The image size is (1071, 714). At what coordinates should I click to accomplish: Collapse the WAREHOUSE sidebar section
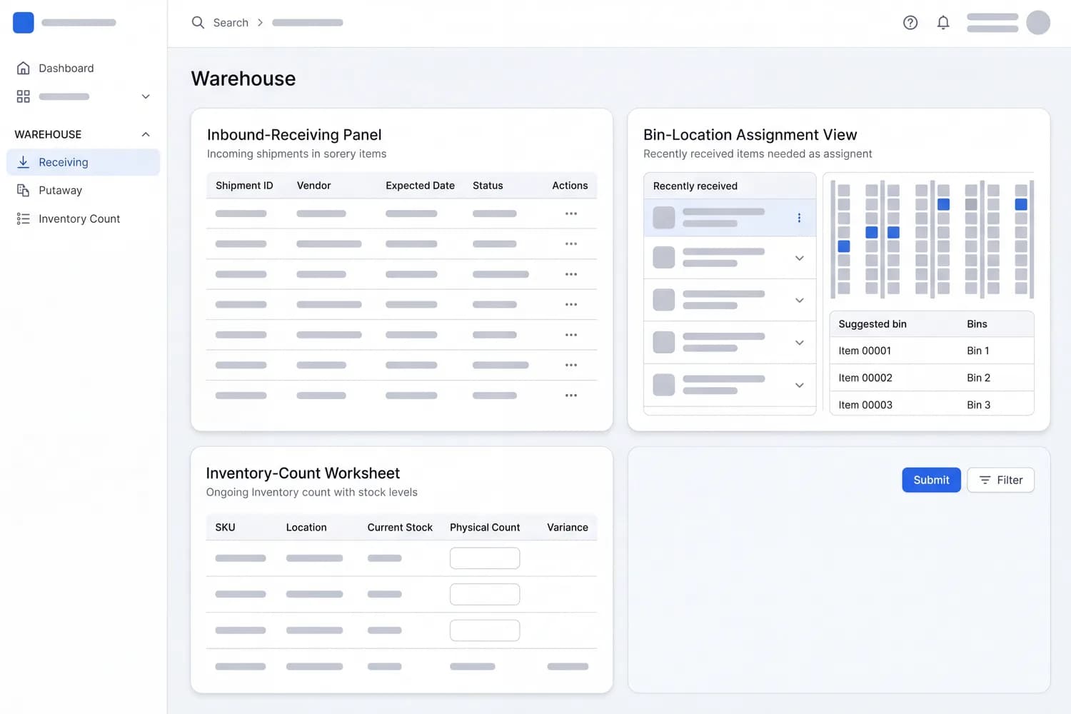146,134
